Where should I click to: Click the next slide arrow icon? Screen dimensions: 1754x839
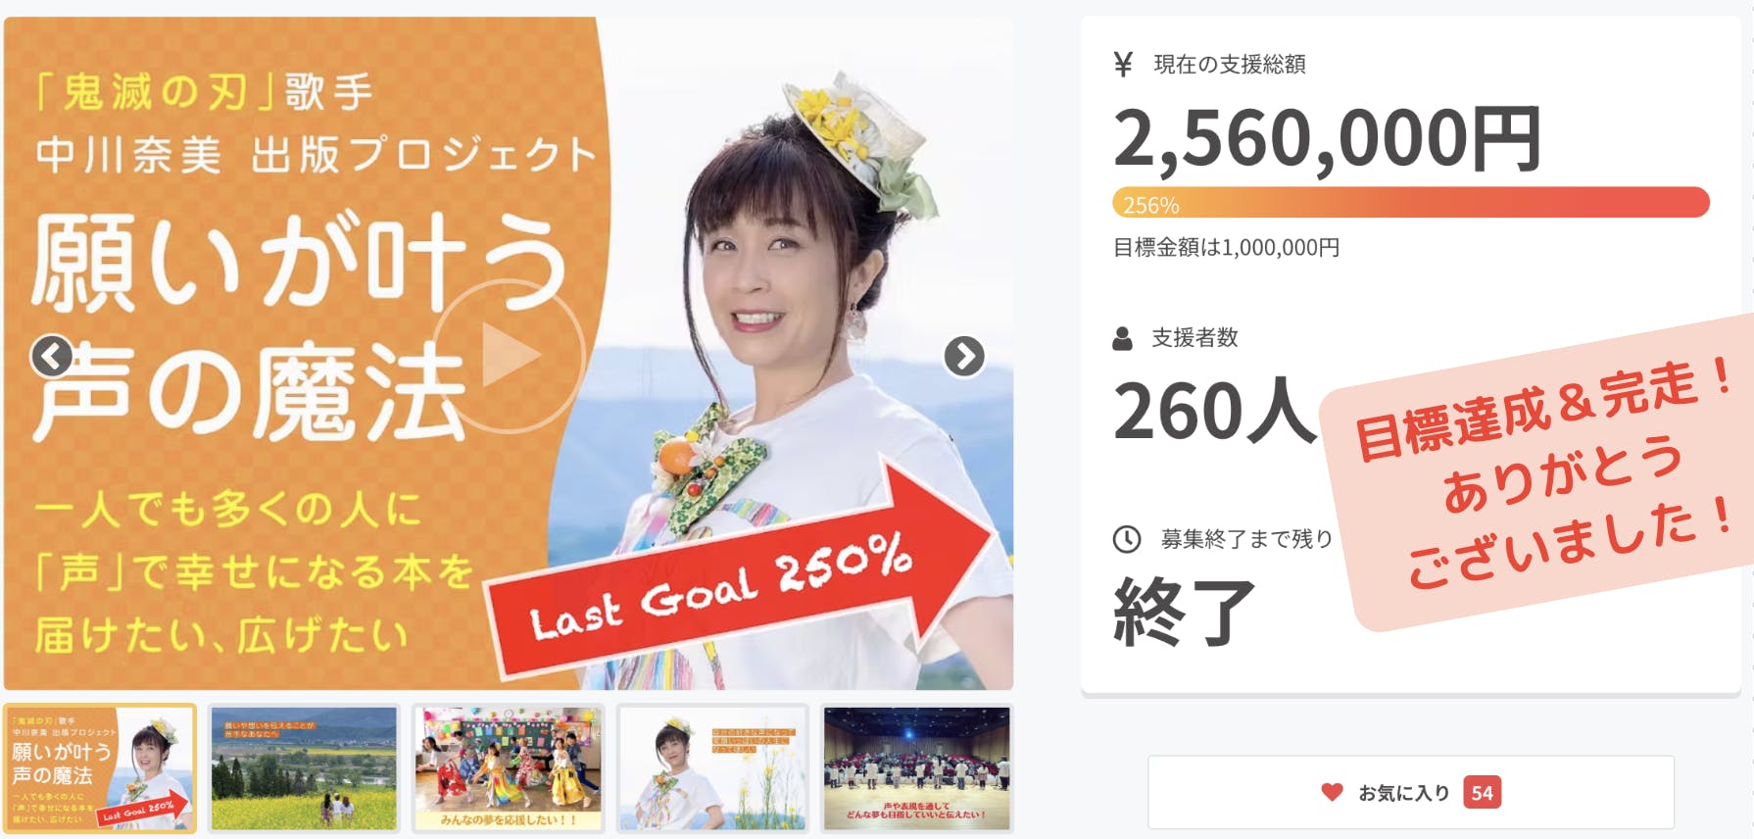(x=964, y=357)
